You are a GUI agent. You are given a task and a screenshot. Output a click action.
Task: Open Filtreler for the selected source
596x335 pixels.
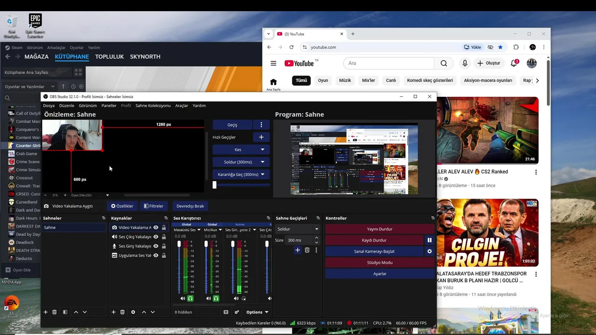154,206
